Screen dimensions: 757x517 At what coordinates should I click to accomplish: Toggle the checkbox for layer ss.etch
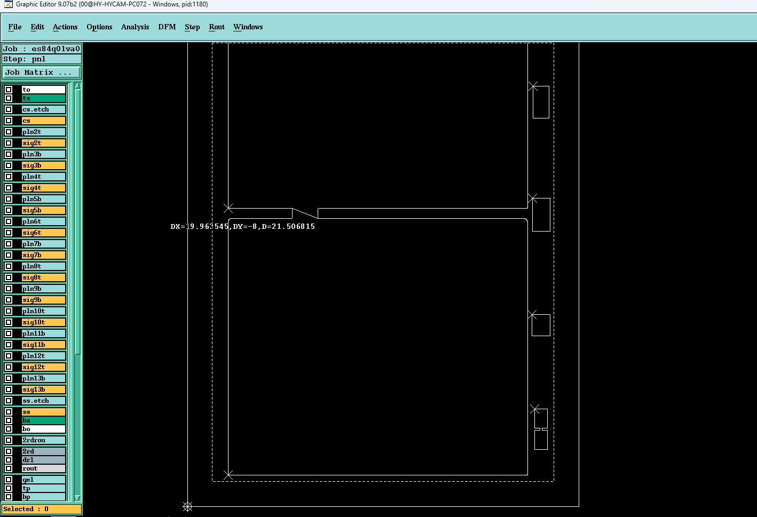pos(9,401)
